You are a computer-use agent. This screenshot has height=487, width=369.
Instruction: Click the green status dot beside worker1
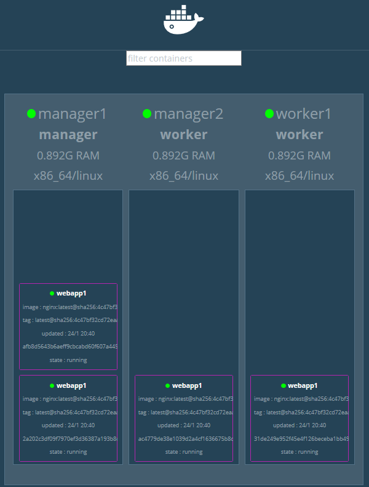pyautogui.click(x=269, y=114)
